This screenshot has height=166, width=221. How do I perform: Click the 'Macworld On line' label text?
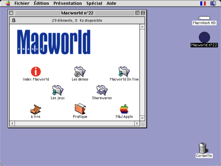tap(124, 79)
